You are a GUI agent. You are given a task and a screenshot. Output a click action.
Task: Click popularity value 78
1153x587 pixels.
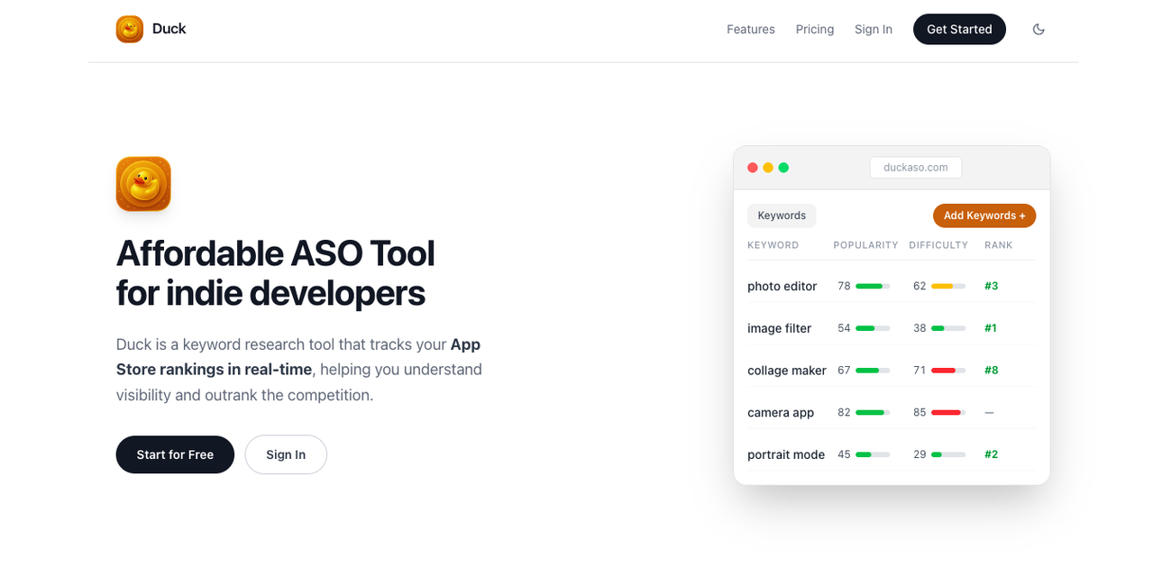click(x=844, y=286)
